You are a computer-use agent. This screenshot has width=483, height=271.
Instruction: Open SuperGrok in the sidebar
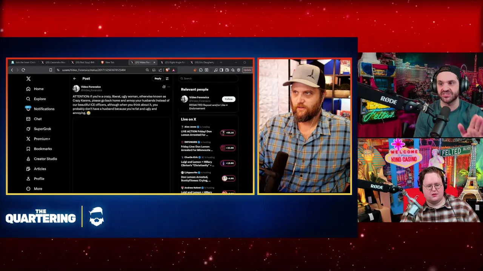click(38, 129)
